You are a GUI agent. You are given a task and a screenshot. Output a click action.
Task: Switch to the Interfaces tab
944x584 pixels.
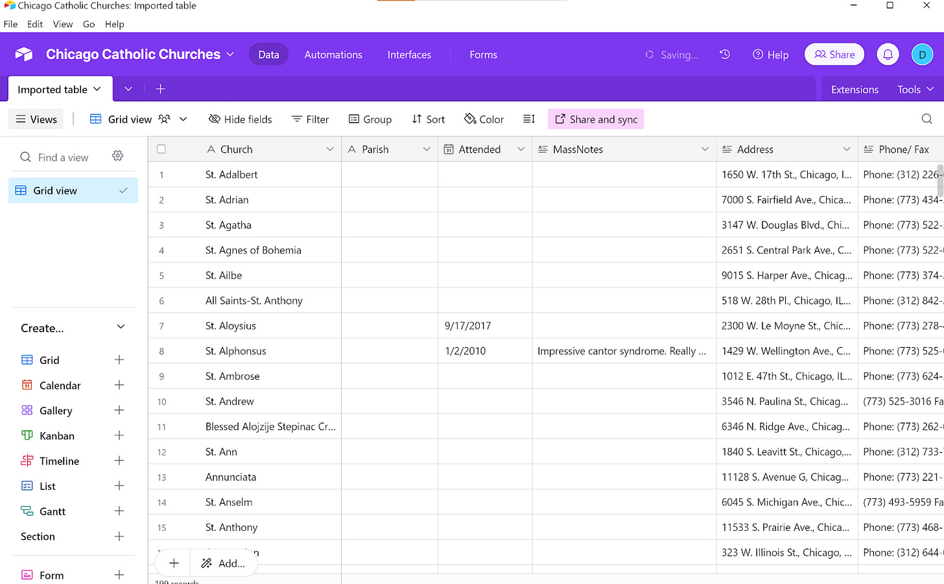pyautogui.click(x=409, y=55)
